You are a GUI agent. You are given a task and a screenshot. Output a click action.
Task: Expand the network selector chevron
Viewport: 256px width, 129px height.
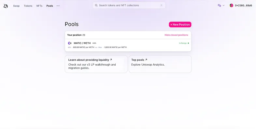coord(223,6)
